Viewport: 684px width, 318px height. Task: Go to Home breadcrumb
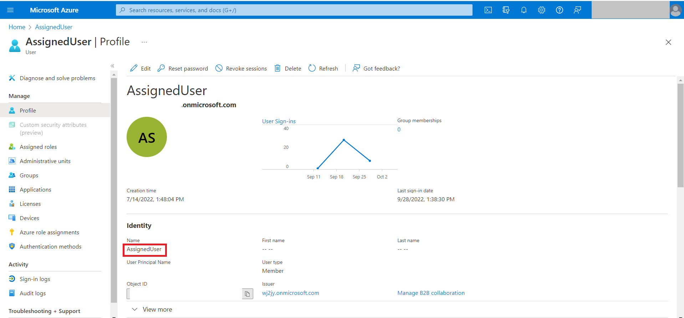tap(17, 27)
